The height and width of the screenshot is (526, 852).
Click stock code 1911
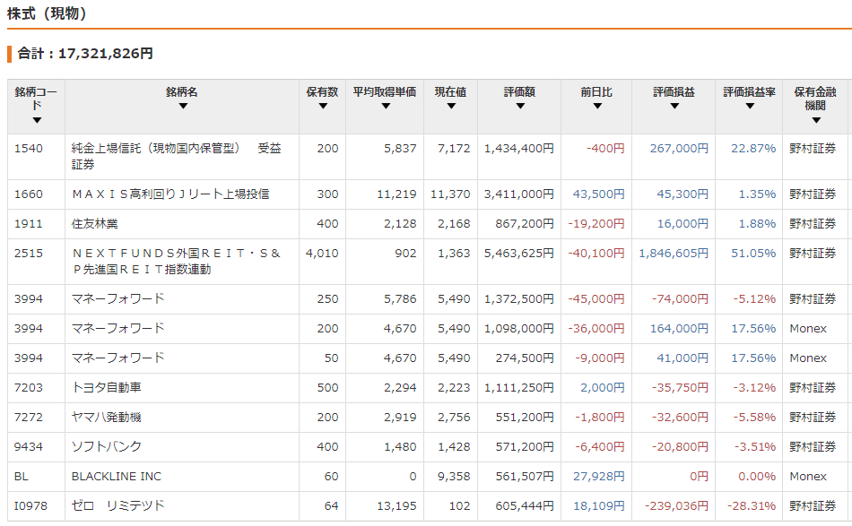(x=29, y=224)
